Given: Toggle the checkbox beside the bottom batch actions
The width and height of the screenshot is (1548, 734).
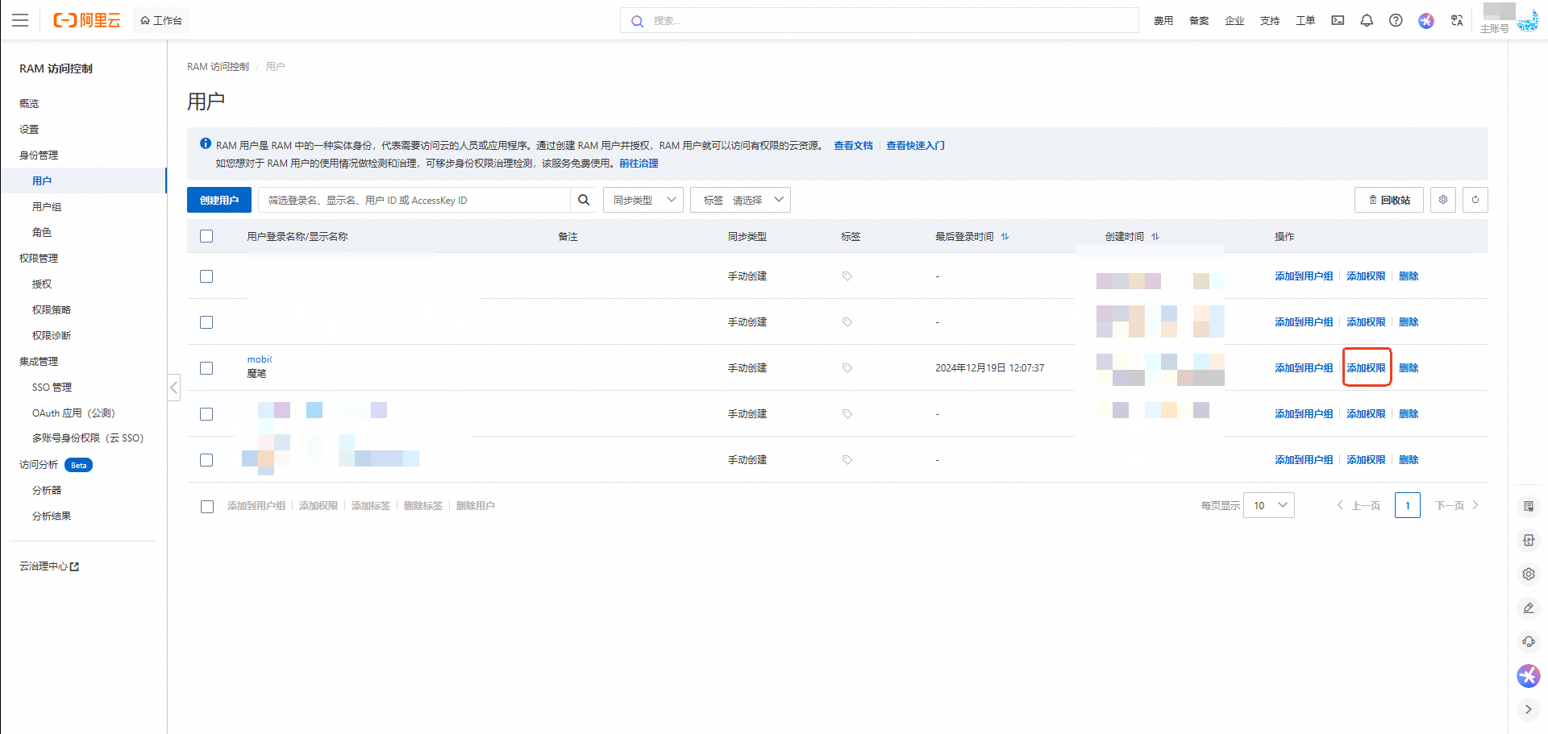Looking at the screenshot, I should click(207, 507).
